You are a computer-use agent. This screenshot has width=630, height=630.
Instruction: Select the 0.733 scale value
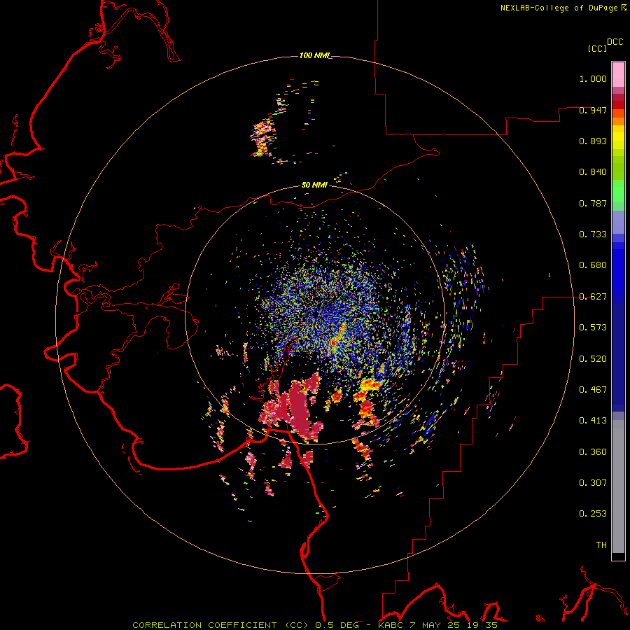(x=593, y=234)
